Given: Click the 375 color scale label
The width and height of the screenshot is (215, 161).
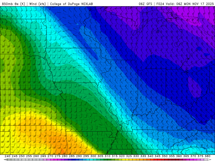Looking at the screenshot, I should (200, 156).
